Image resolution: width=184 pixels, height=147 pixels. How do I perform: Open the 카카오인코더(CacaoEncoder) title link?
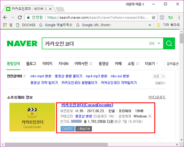tap(87, 105)
